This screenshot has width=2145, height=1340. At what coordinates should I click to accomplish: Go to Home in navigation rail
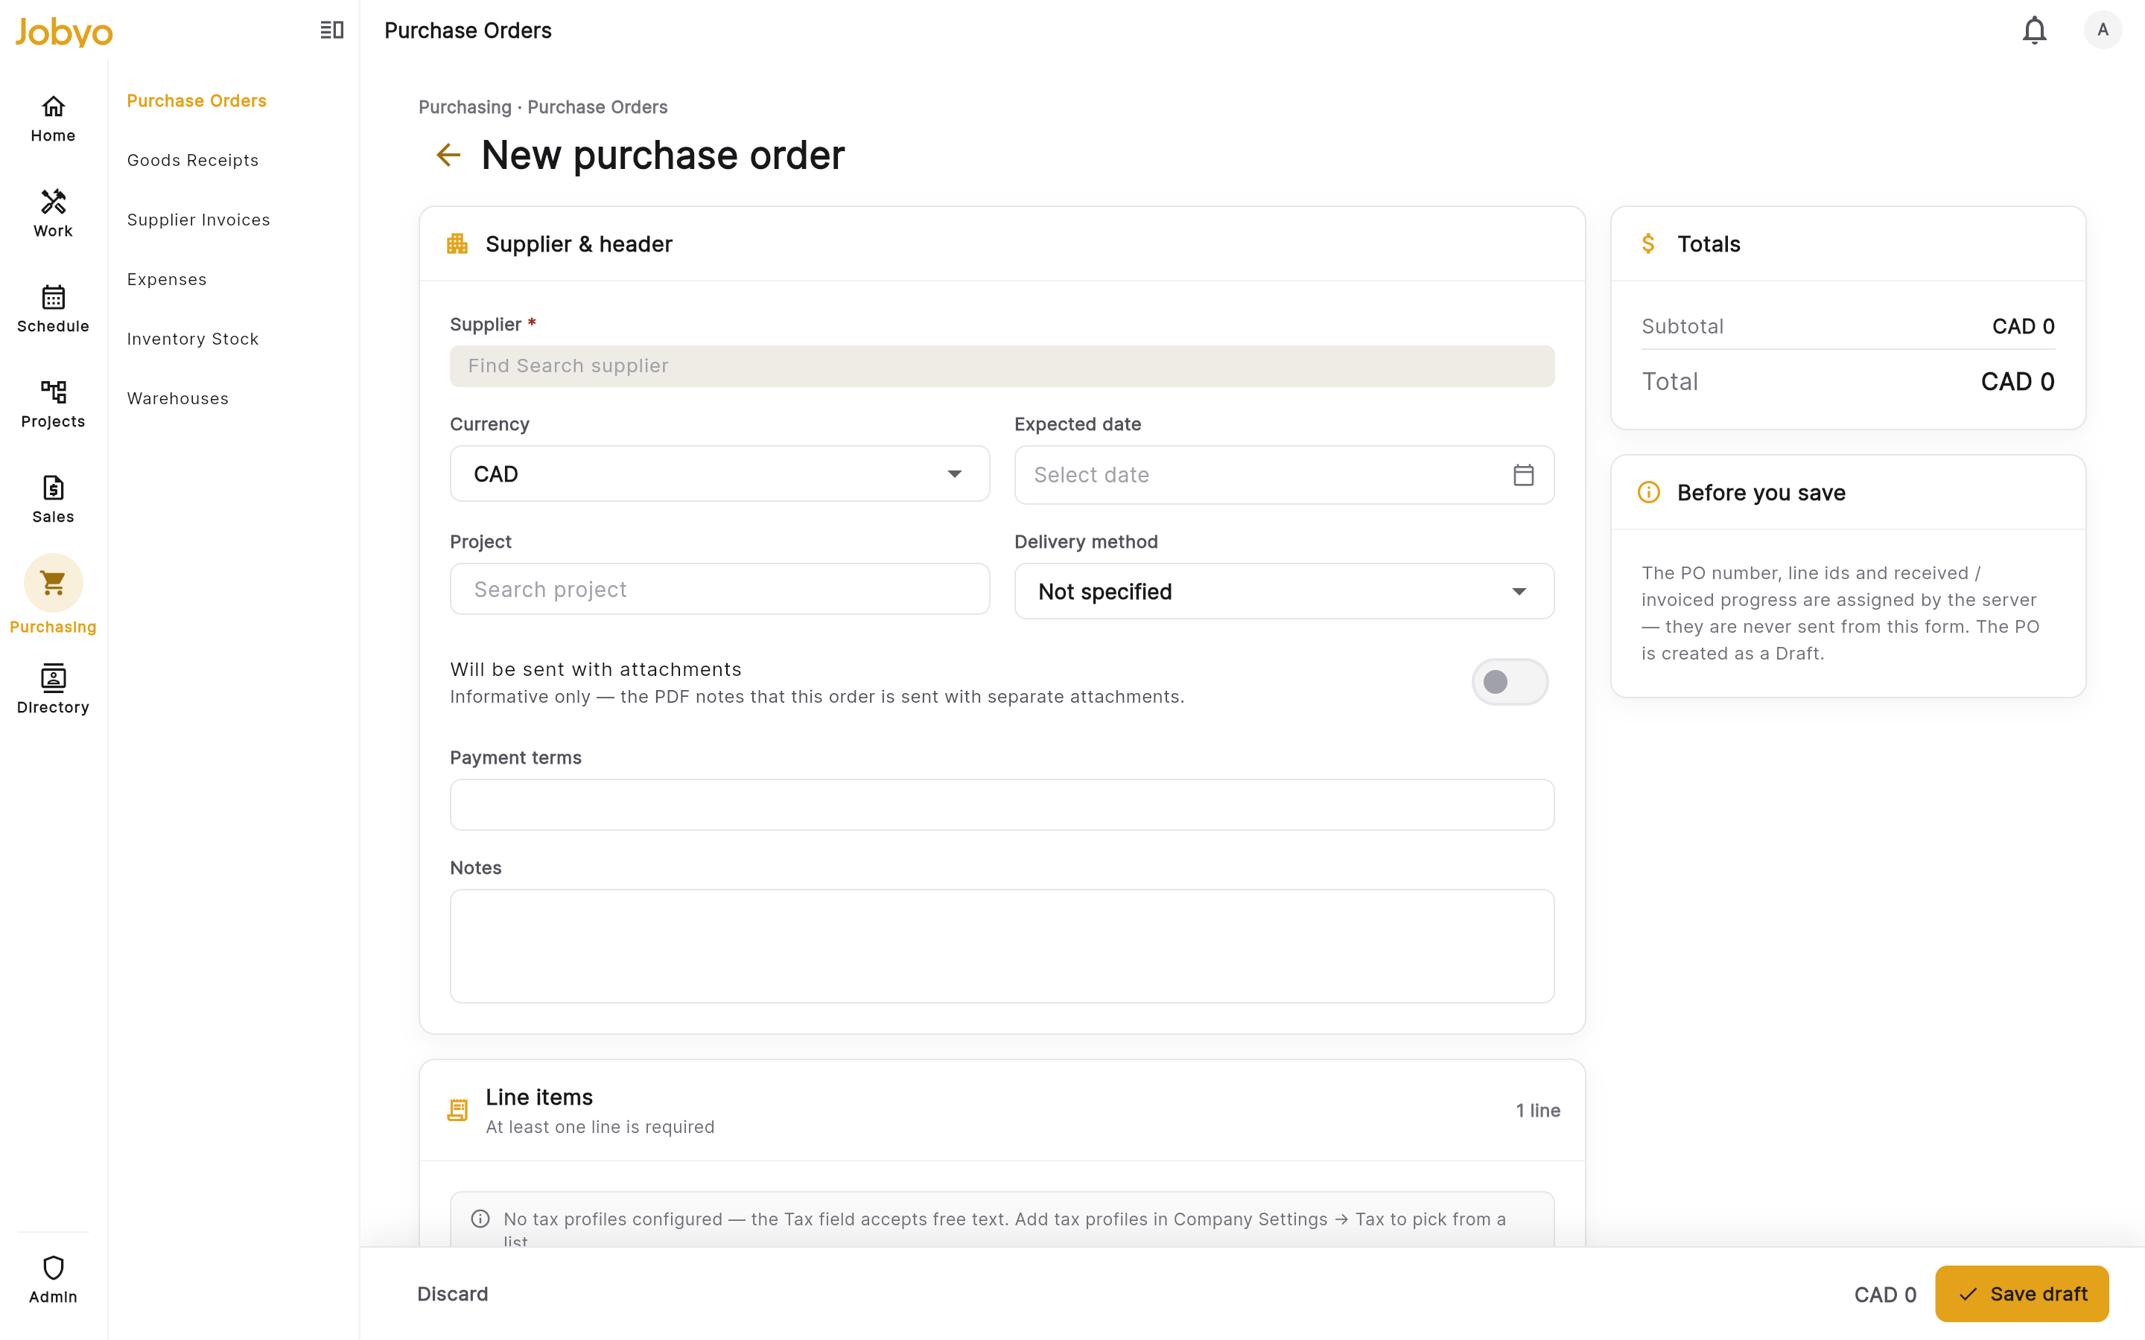tap(53, 119)
